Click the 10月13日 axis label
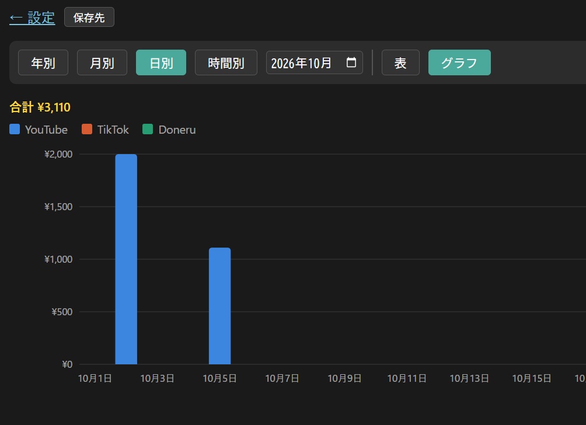586x425 pixels. pos(469,378)
